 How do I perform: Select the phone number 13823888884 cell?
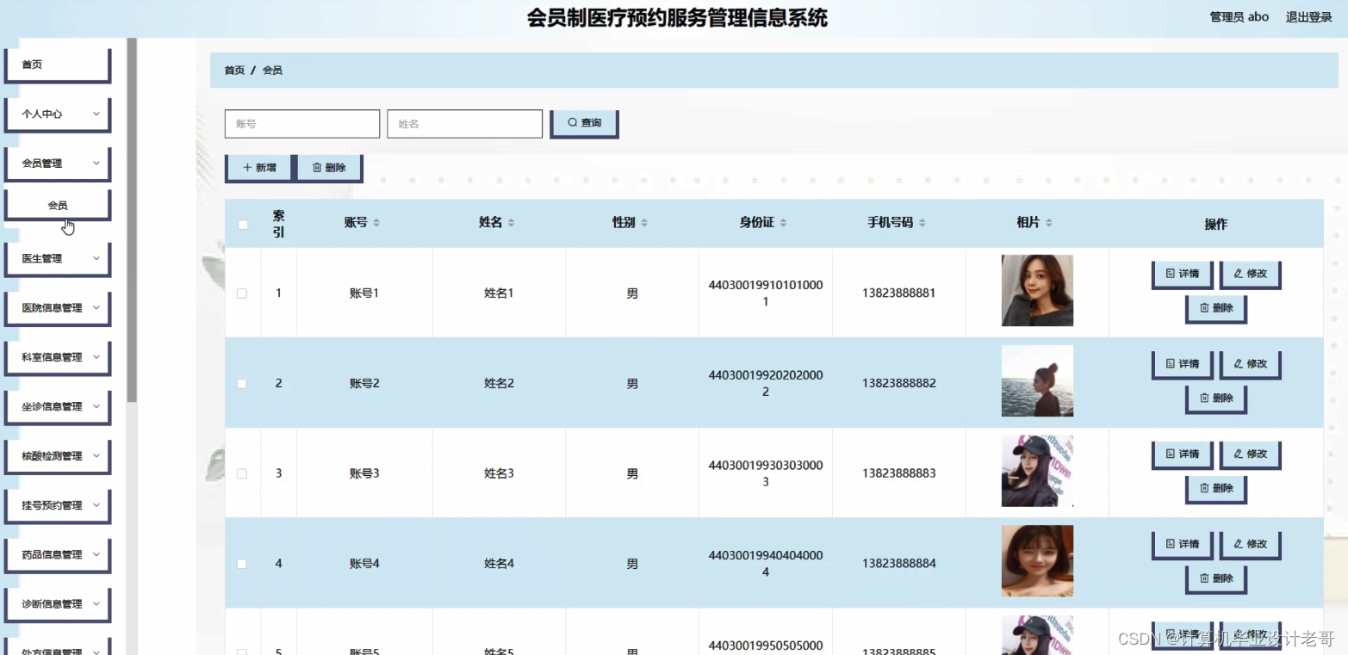pos(898,565)
